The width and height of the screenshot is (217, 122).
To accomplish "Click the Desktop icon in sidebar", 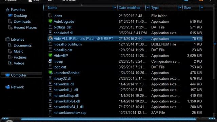I will coord(10,16).
